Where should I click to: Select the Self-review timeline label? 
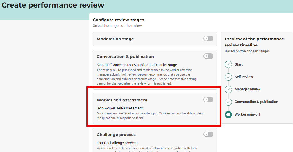click(x=244, y=77)
